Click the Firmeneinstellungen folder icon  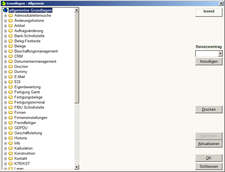tap(10, 118)
